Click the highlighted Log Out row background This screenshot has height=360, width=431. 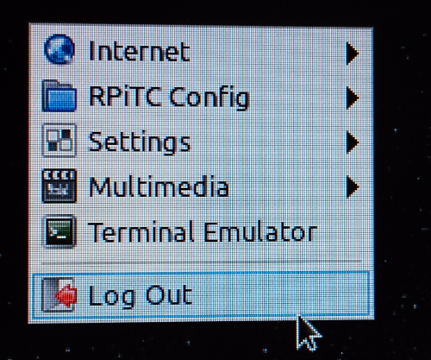tap(201, 295)
